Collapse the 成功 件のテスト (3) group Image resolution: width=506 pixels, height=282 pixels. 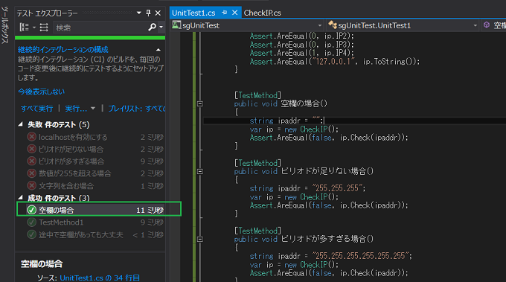coord(21,197)
